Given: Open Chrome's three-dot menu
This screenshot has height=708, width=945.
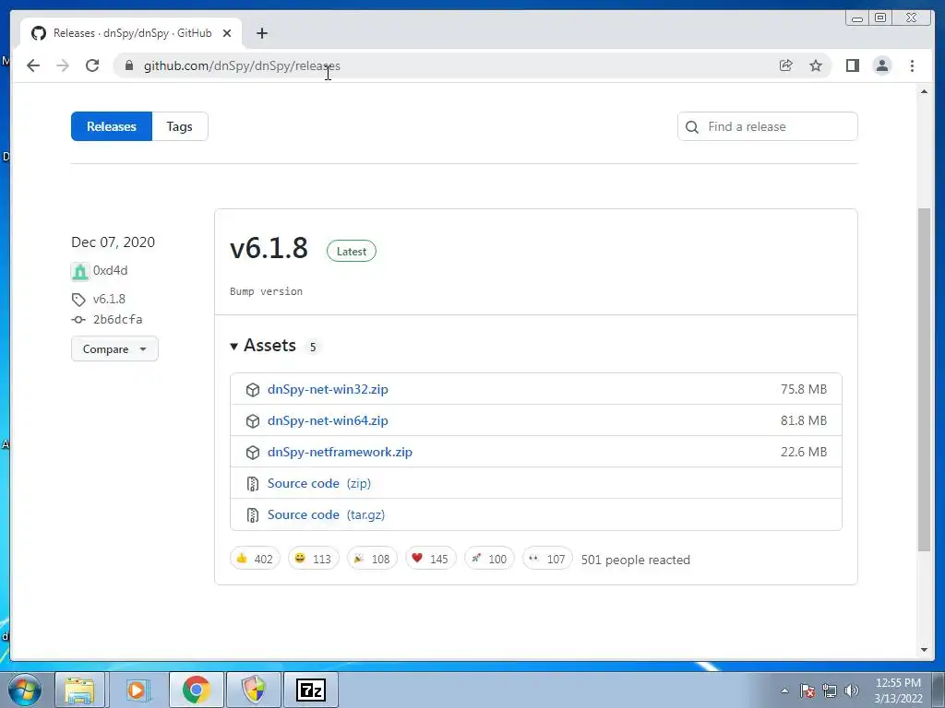Looking at the screenshot, I should 912,65.
